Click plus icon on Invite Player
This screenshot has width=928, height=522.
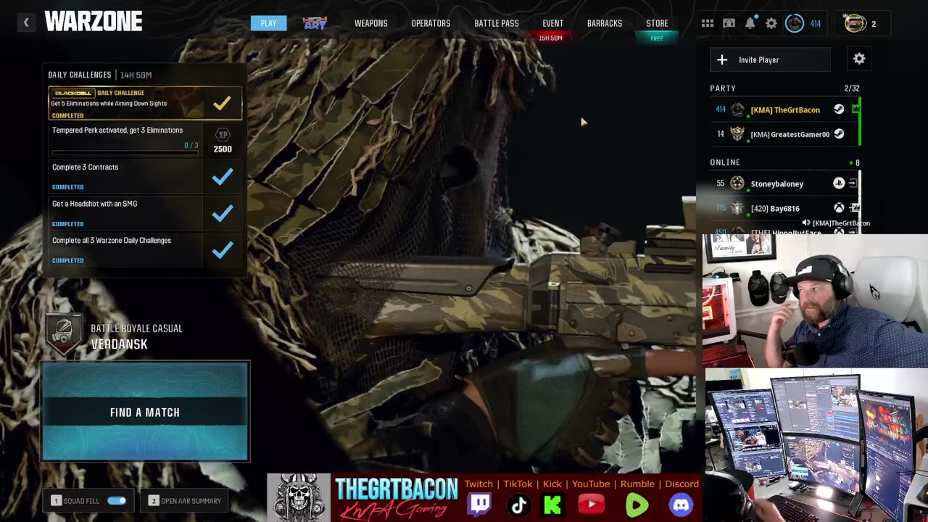pos(722,59)
